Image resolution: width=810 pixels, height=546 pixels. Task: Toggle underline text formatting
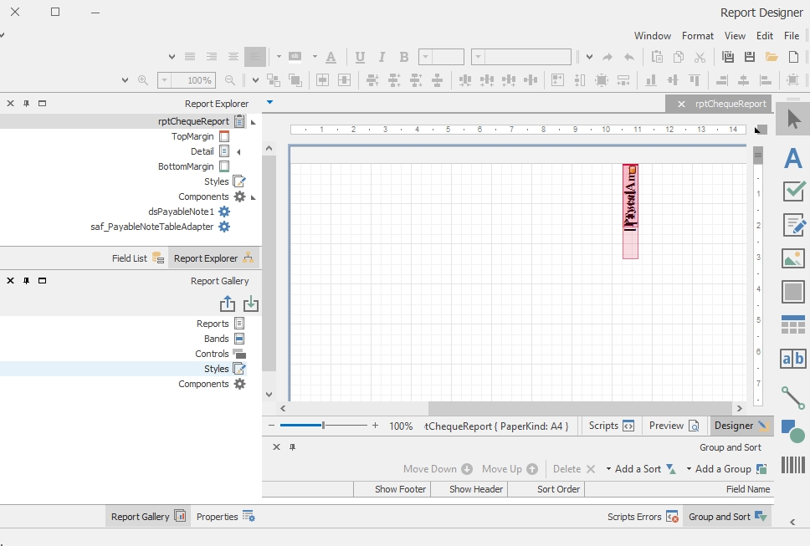coord(360,57)
